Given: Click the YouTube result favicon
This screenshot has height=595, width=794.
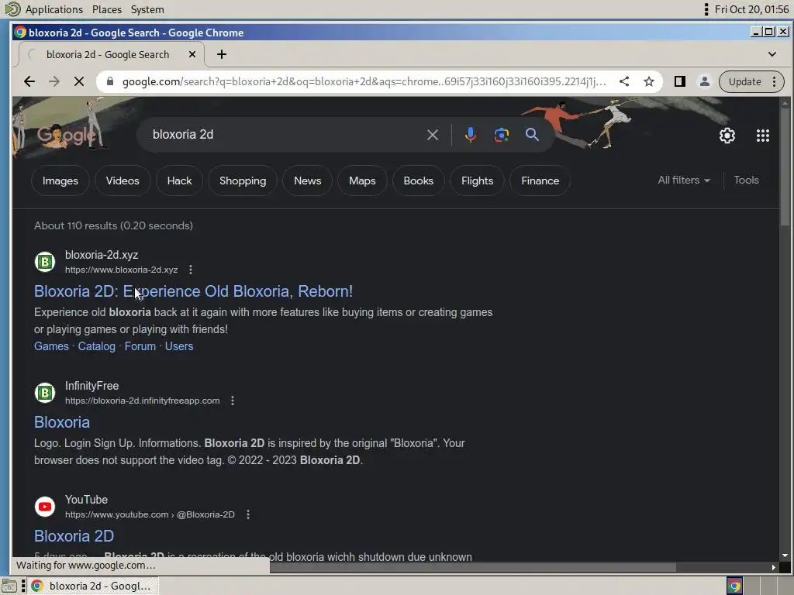Looking at the screenshot, I should click(x=44, y=507).
